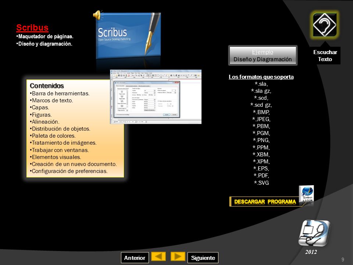Select Barra de herramientas item
353x265 pixels.
pos(60,93)
